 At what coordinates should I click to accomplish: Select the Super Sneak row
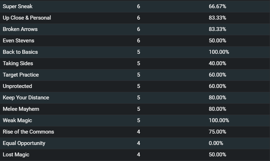click(135, 6)
